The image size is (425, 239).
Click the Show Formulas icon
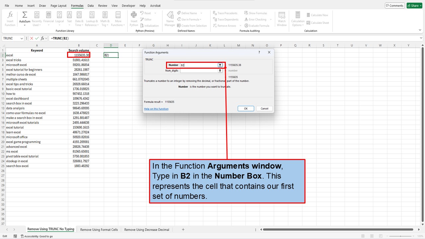[x=257, y=13]
